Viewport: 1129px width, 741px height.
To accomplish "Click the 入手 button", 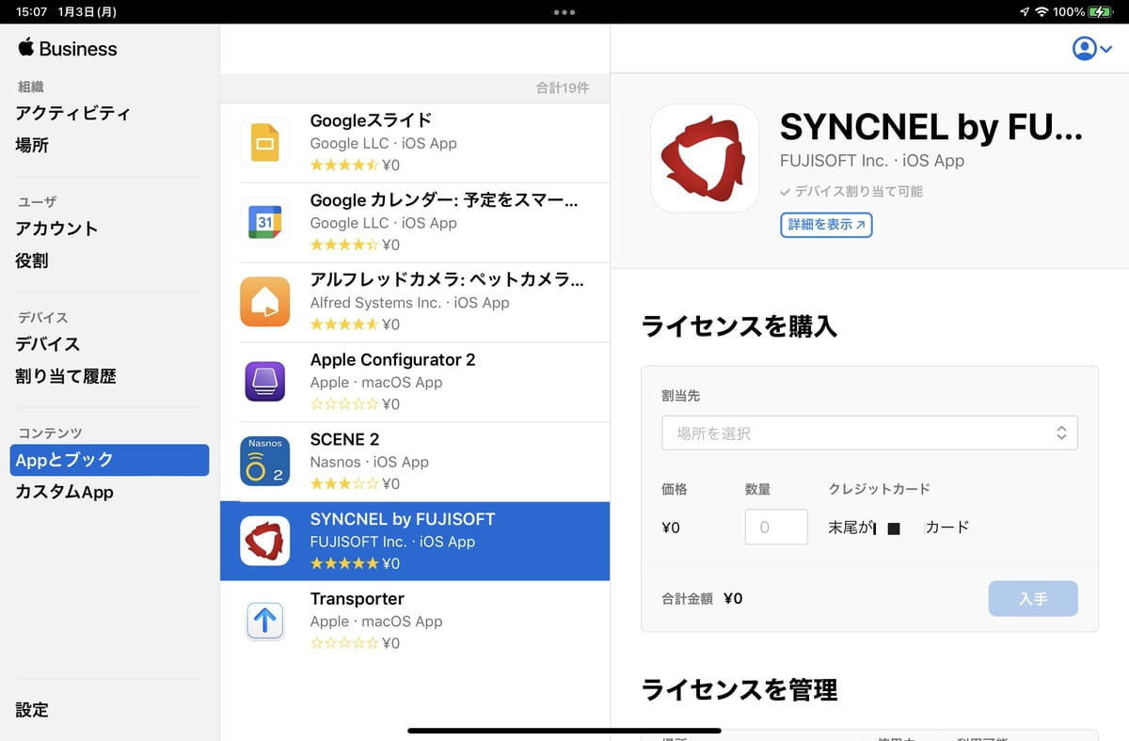I will (x=1033, y=598).
